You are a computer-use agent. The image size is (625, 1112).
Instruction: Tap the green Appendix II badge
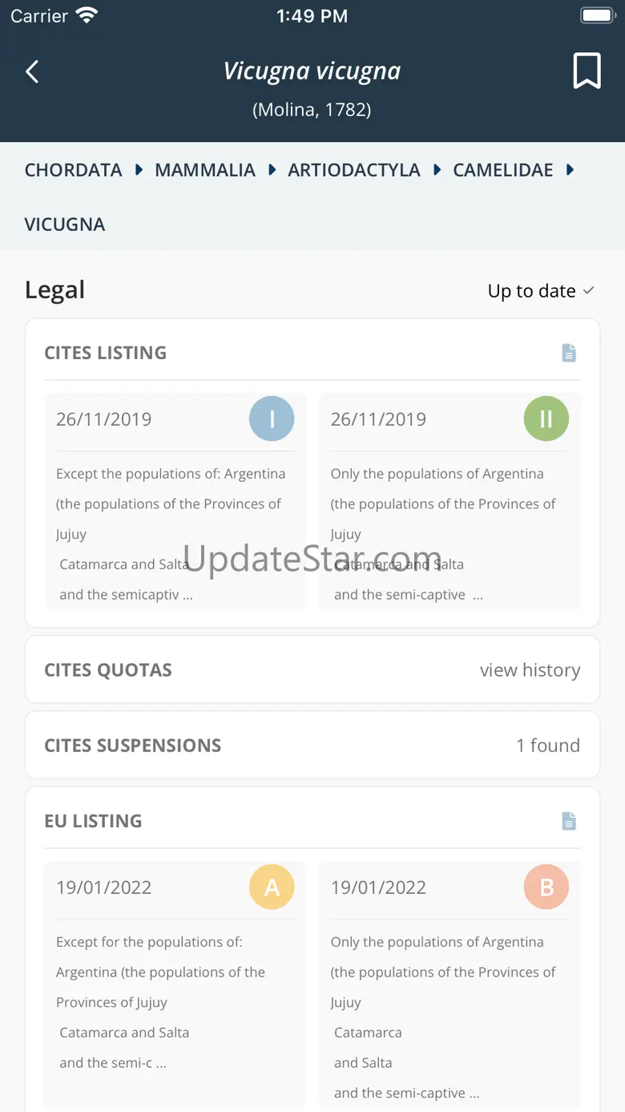[546, 419]
